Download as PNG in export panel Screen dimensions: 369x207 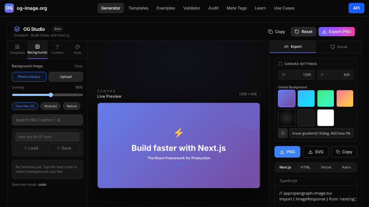[x=287, y=152]
